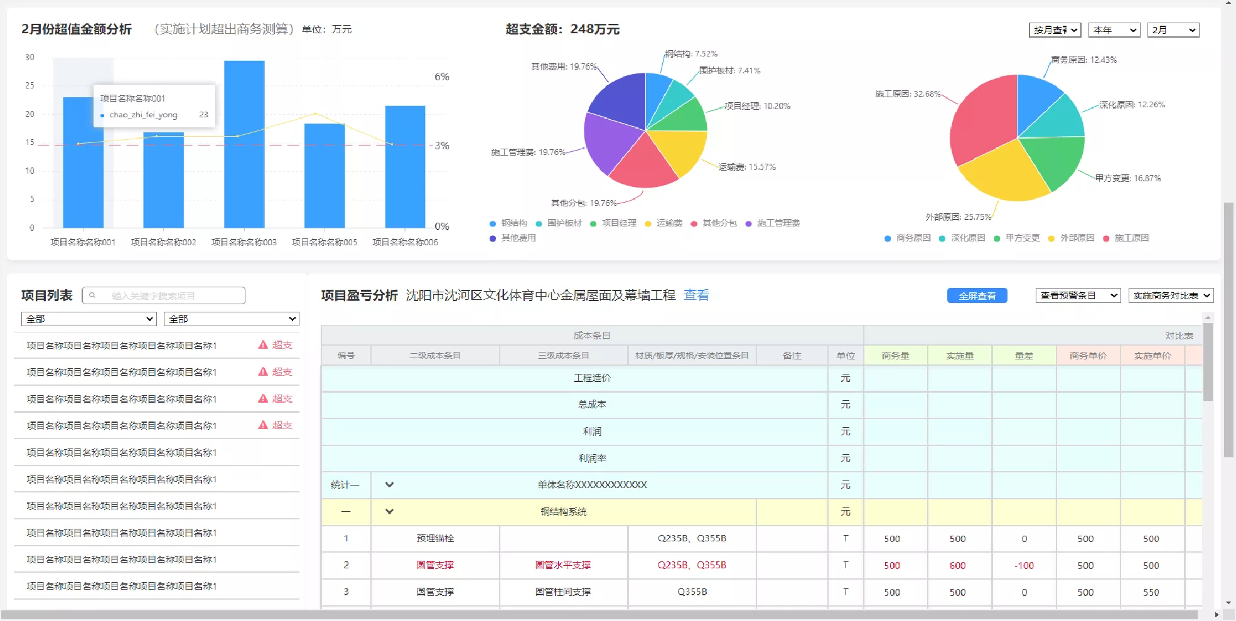Click red 施工原因 slice in reason pie
The width and height of the screenshot is (1236, 621).
[x=982, y=119]
